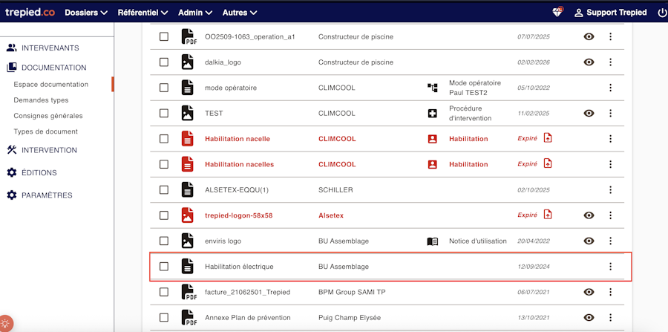Go to Consignes générales section
This screenshot has height=332, width=668.
48,116
